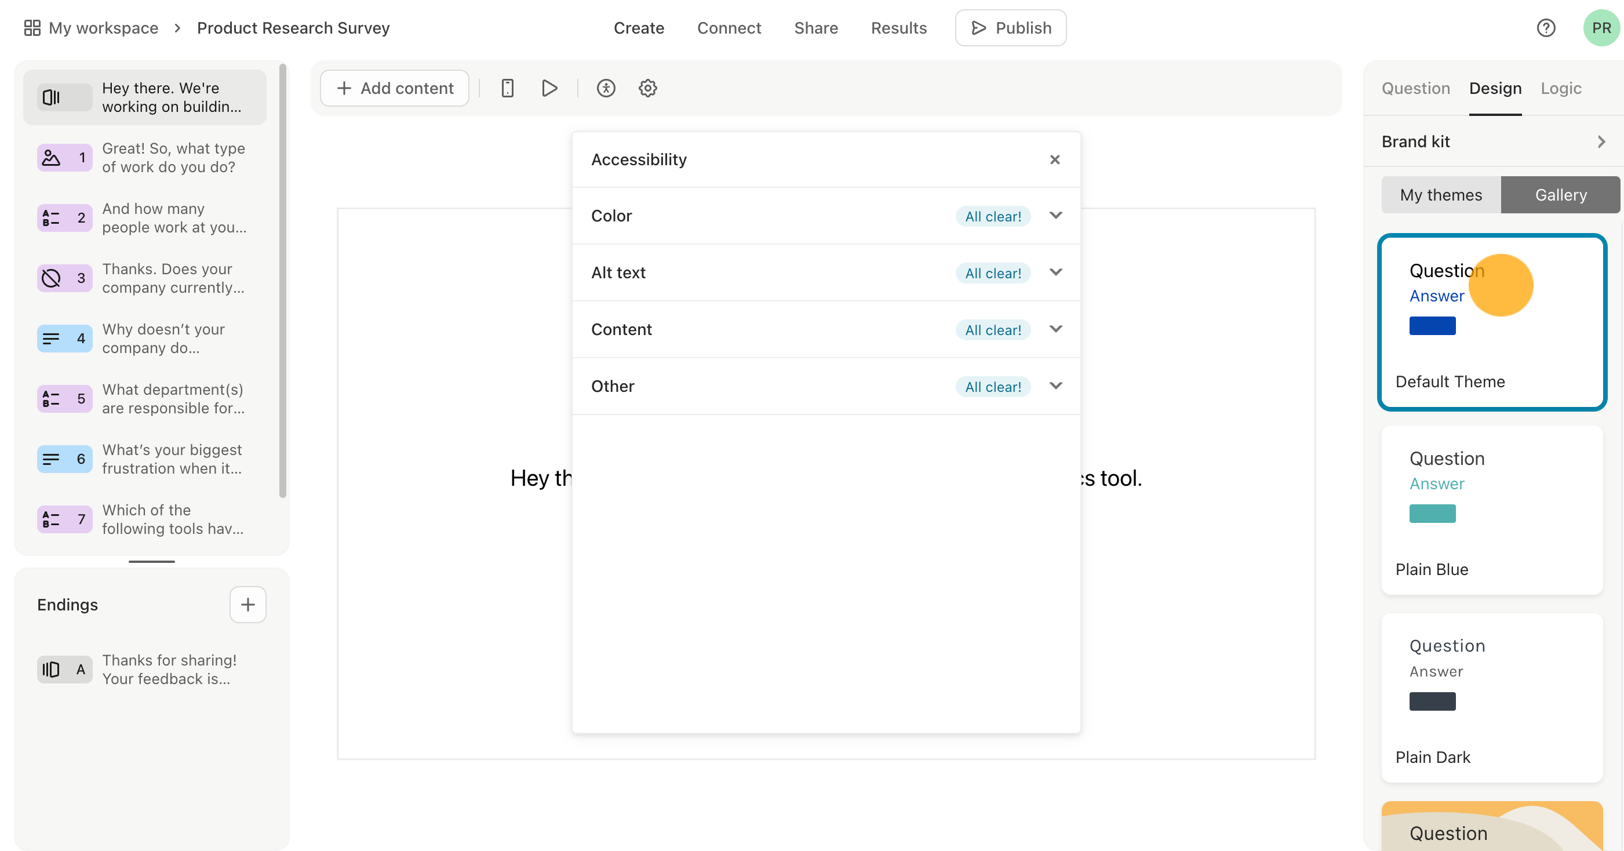Click Plain Blue teal button swatch

[x=1432, y=514]
